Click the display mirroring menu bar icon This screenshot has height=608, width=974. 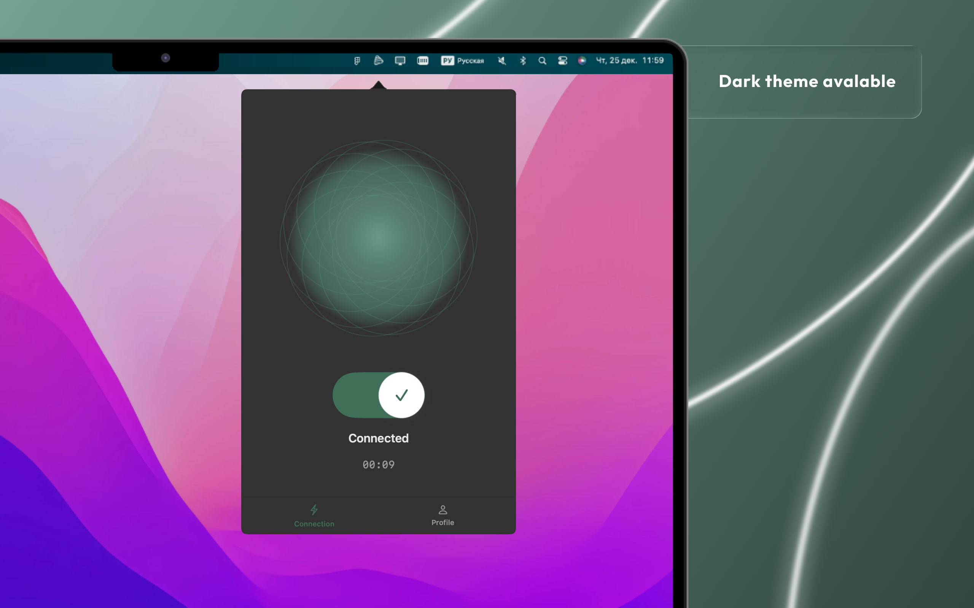[400, 61]
